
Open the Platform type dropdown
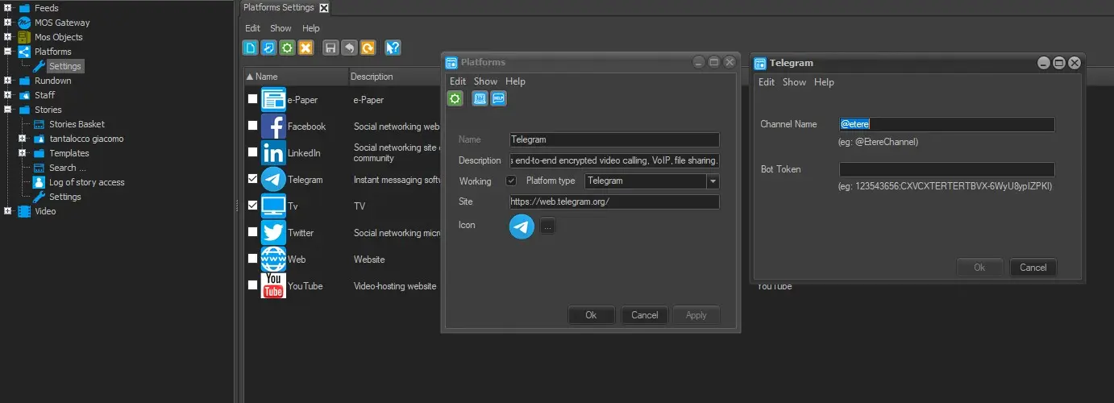point(713,181)
